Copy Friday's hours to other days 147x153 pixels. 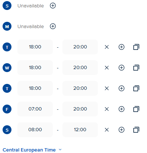pyautogui.click(x=136, y=109)
